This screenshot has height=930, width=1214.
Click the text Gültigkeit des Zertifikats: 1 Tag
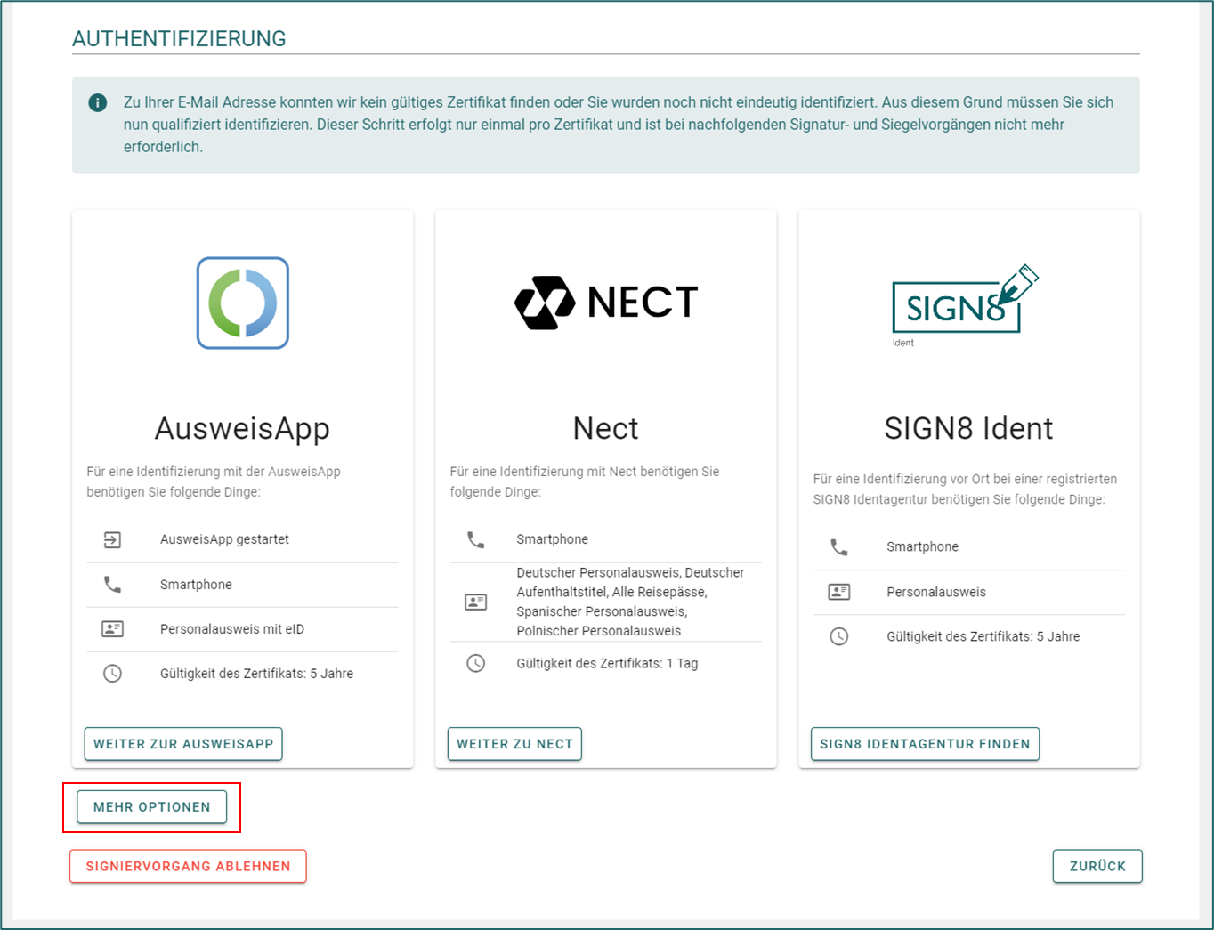[607, 663]
